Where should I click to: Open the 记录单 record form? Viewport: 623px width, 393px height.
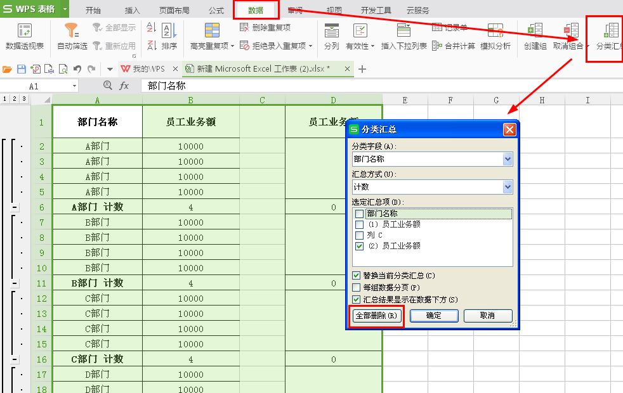tap(450, 27)
